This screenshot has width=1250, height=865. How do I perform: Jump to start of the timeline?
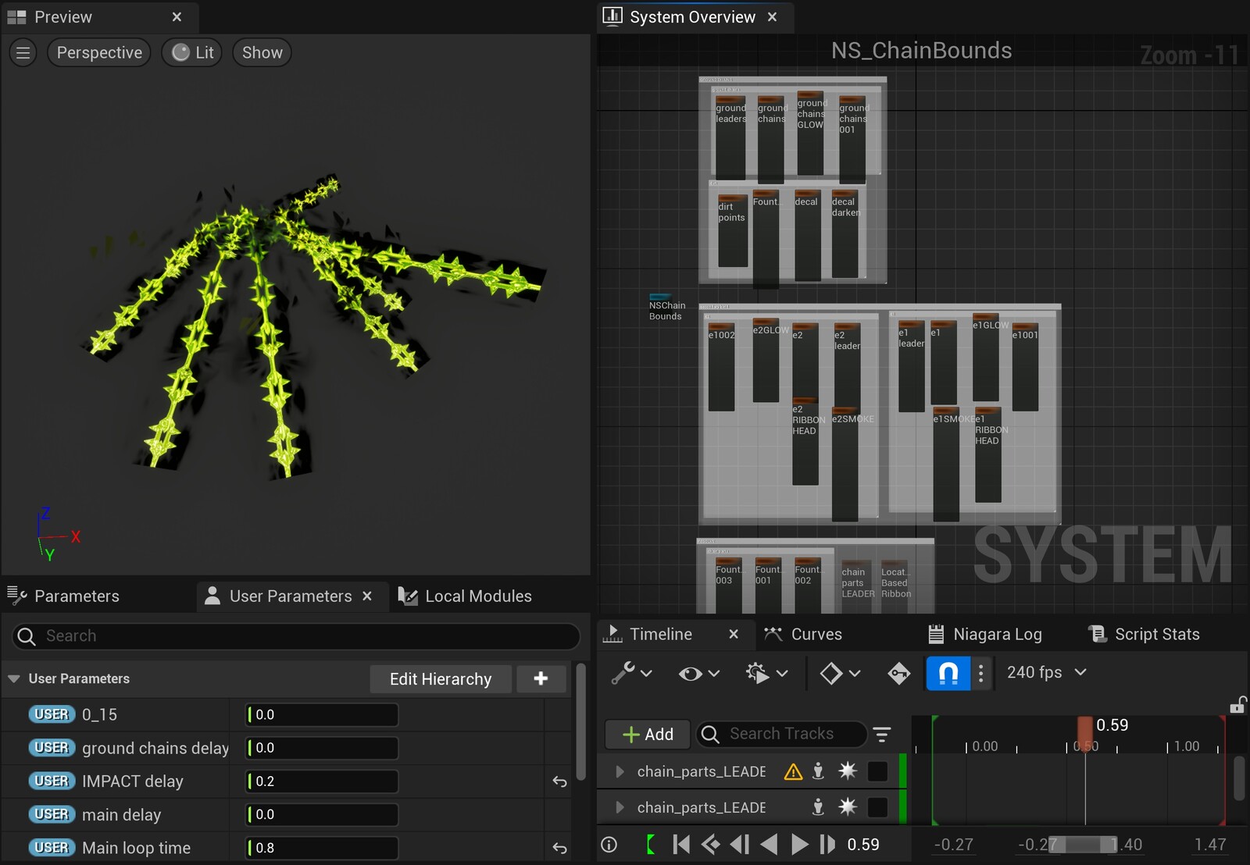point(681,845)
